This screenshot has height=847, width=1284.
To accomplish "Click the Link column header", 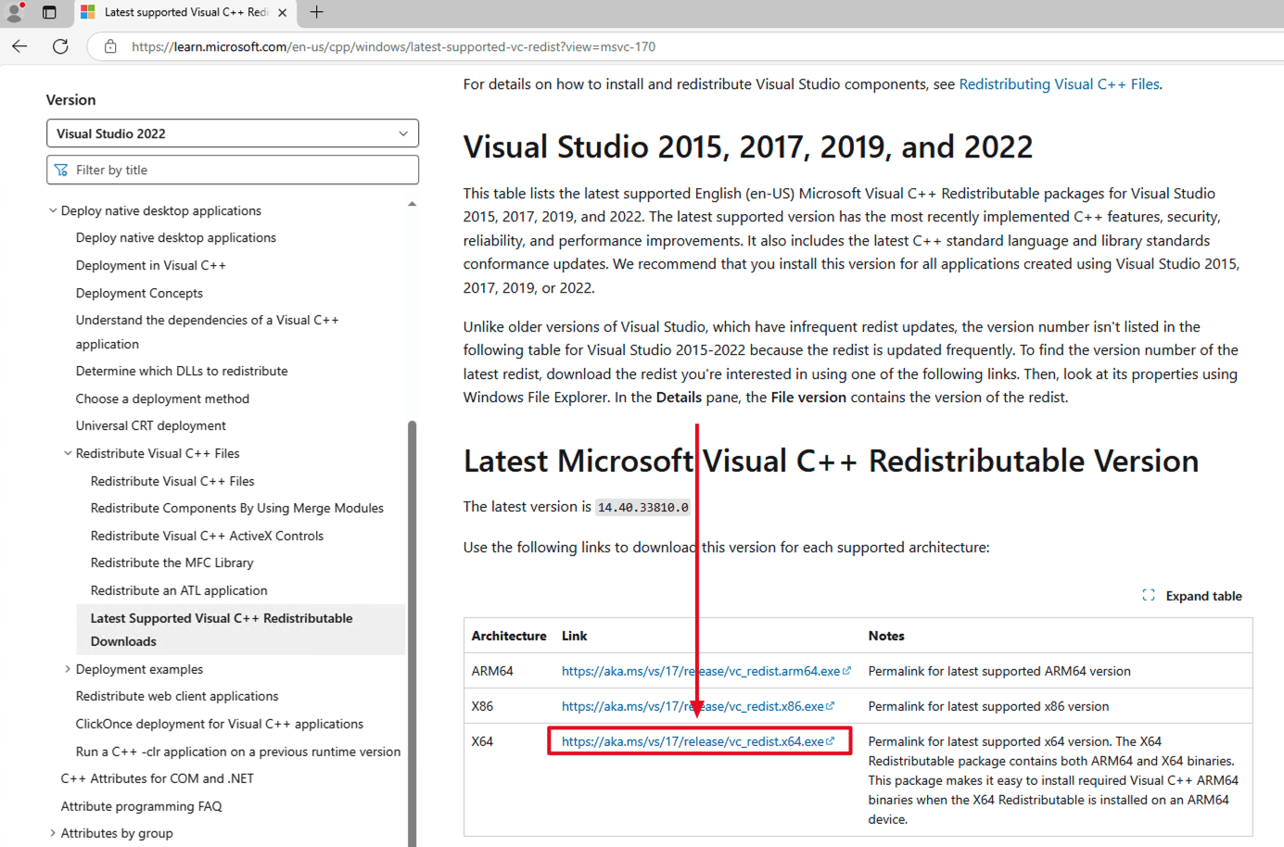I will pos(575,636).
